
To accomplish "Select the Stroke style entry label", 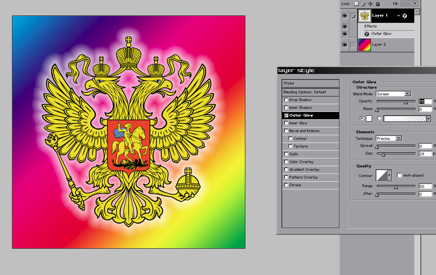I will (295, 185).
